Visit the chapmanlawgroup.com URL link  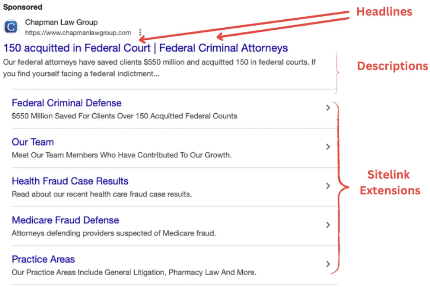point(78,33)
